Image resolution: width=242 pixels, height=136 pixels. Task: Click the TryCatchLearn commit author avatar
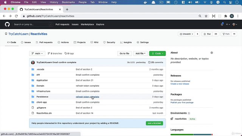33,62
